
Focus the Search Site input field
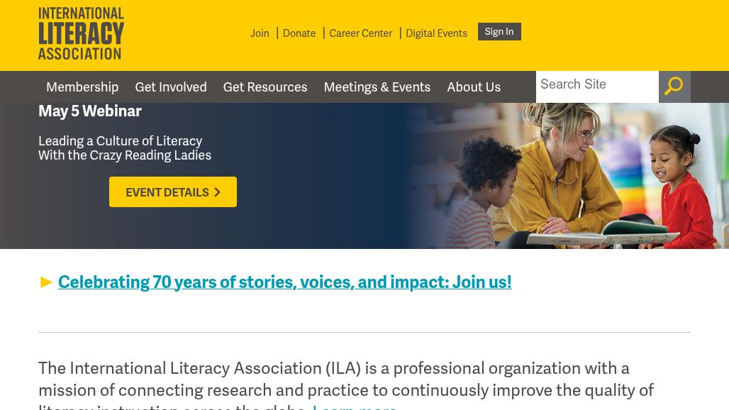(x=596, y=85)
